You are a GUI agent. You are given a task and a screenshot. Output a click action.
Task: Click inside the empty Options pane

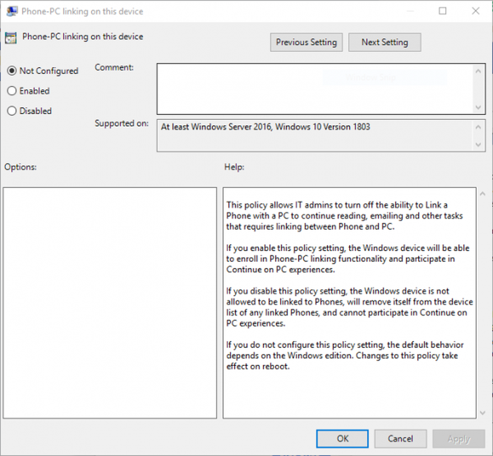click(x=109, y=302)
